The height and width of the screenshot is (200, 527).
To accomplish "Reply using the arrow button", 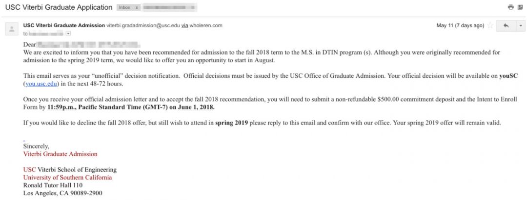I will coord(506,26).
